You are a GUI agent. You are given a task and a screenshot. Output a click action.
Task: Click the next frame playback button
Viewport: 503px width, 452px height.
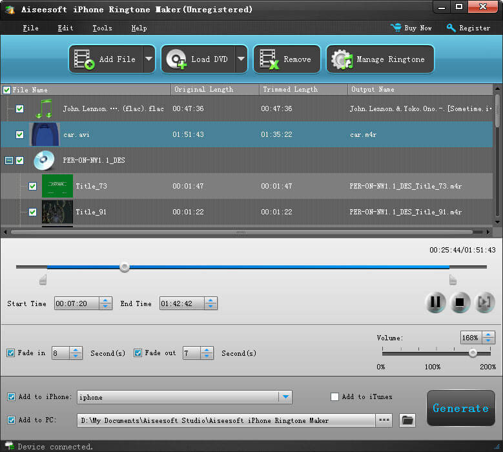(x=484, y=302)
